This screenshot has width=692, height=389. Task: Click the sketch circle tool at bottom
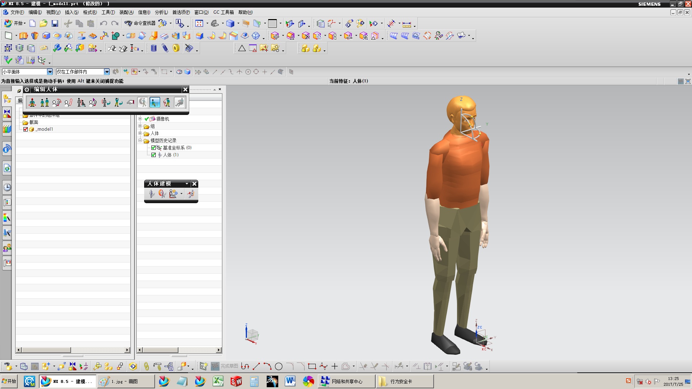(x=279, y=367)
